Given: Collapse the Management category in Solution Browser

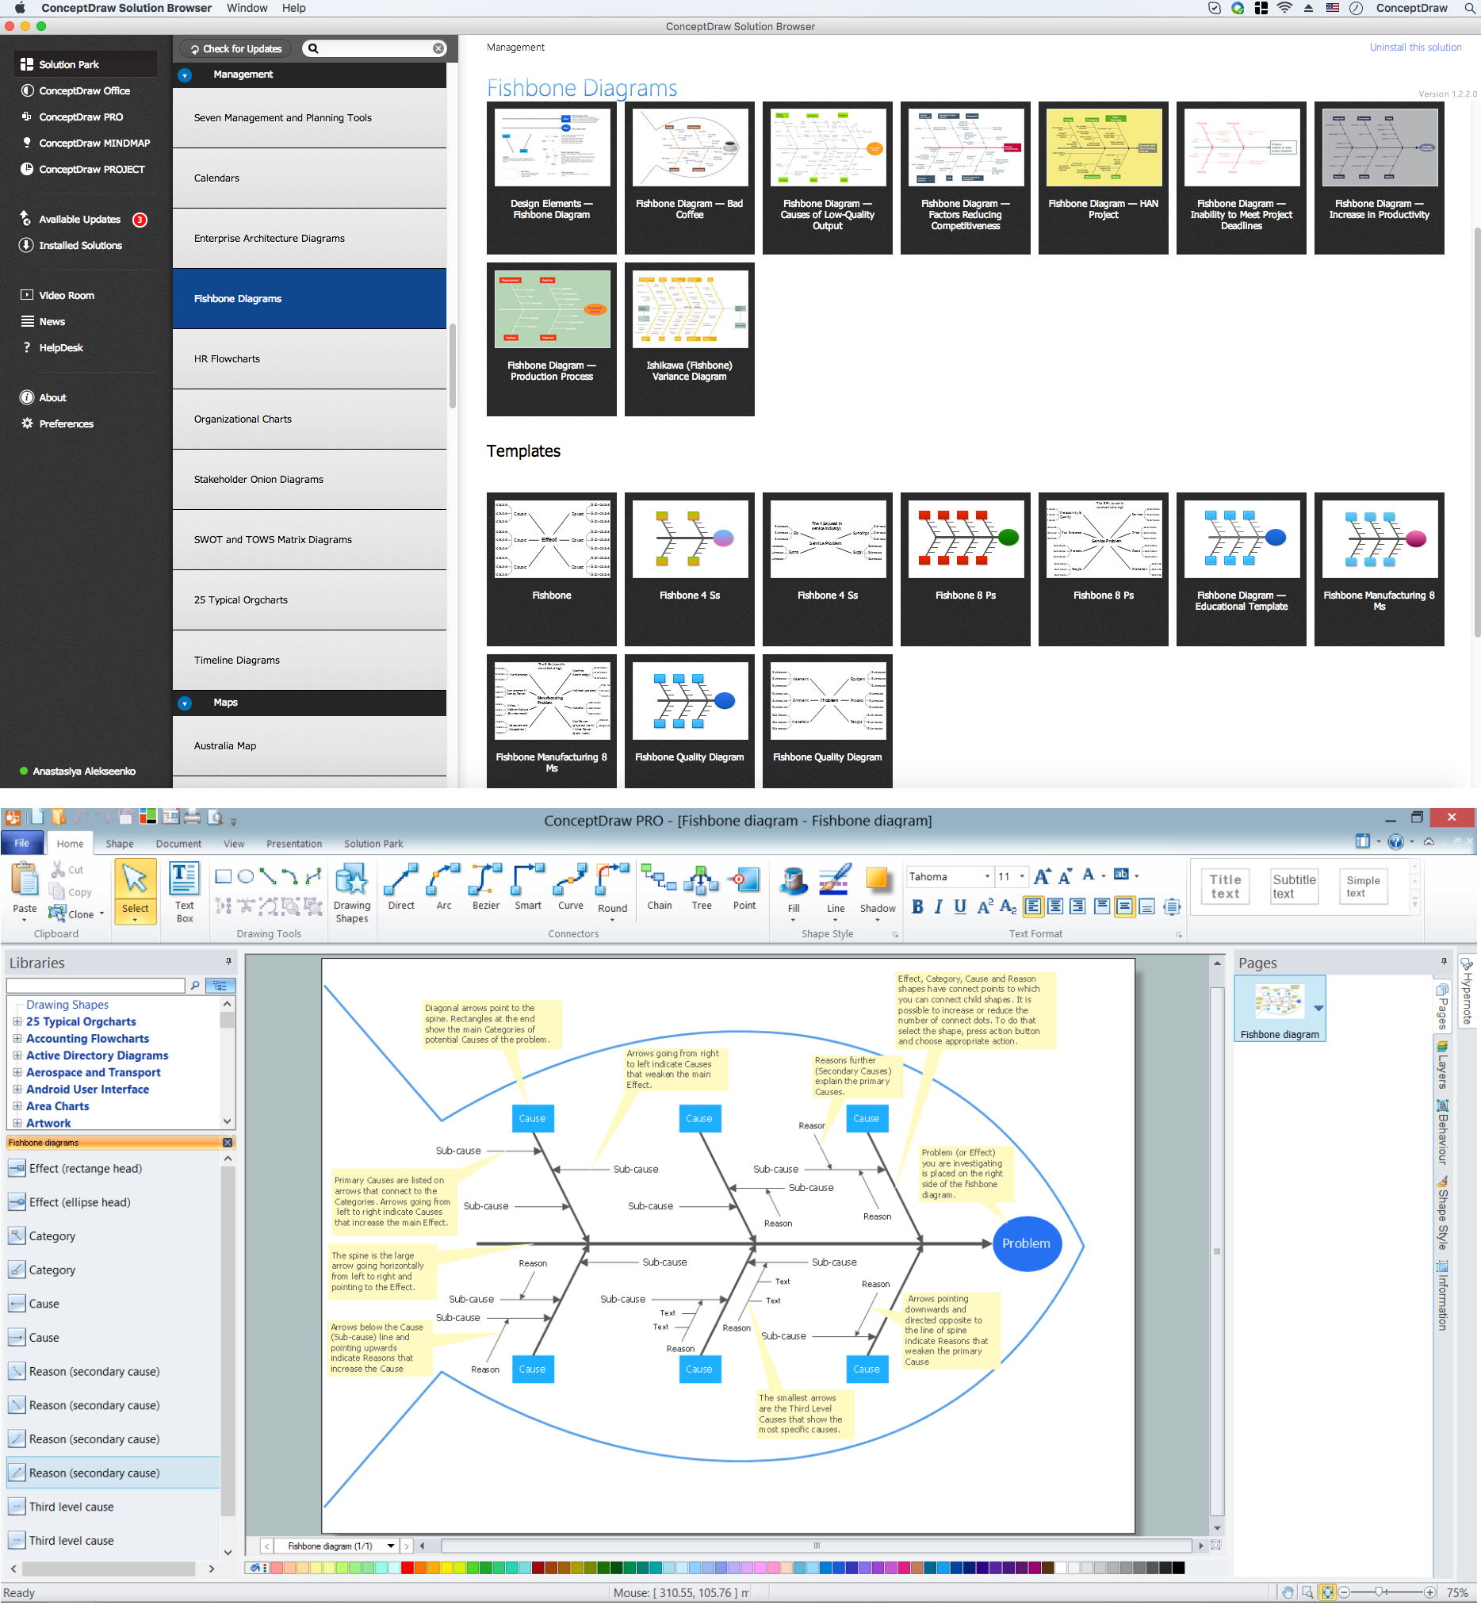Looking at the screenshot, I should 186,75.
